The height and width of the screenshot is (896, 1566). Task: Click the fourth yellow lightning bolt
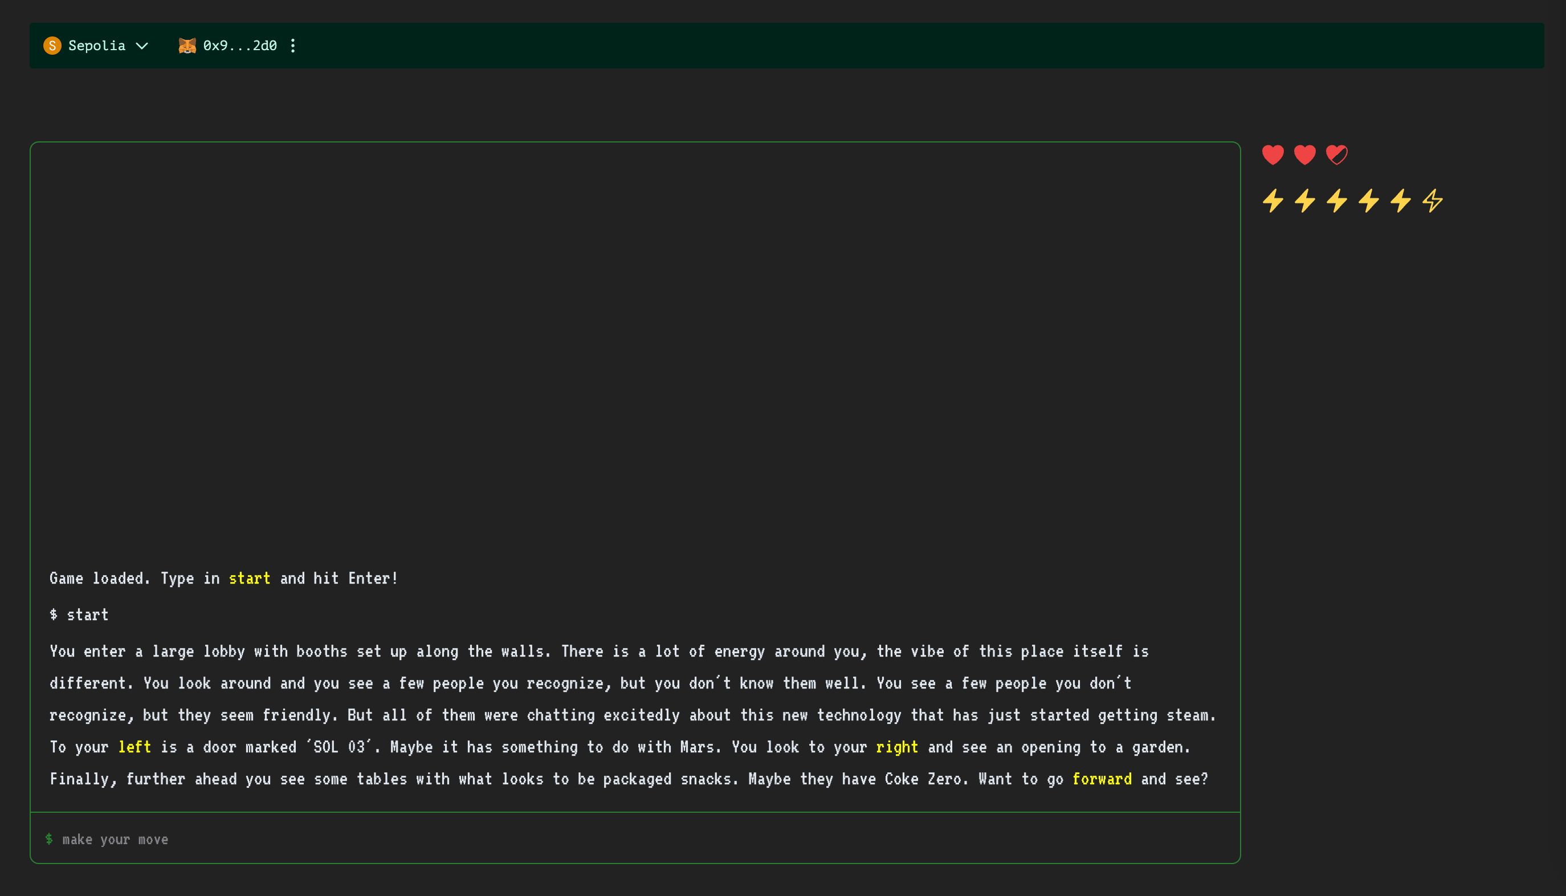tap(1369, 201)
